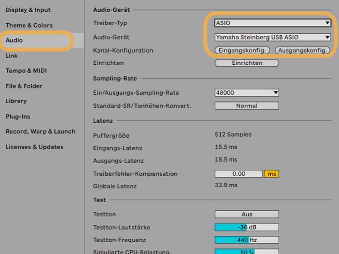Click the Testton-Lautstärke -36 dB slider
This screenshot has width=339, height=254.
click(247, 227)
